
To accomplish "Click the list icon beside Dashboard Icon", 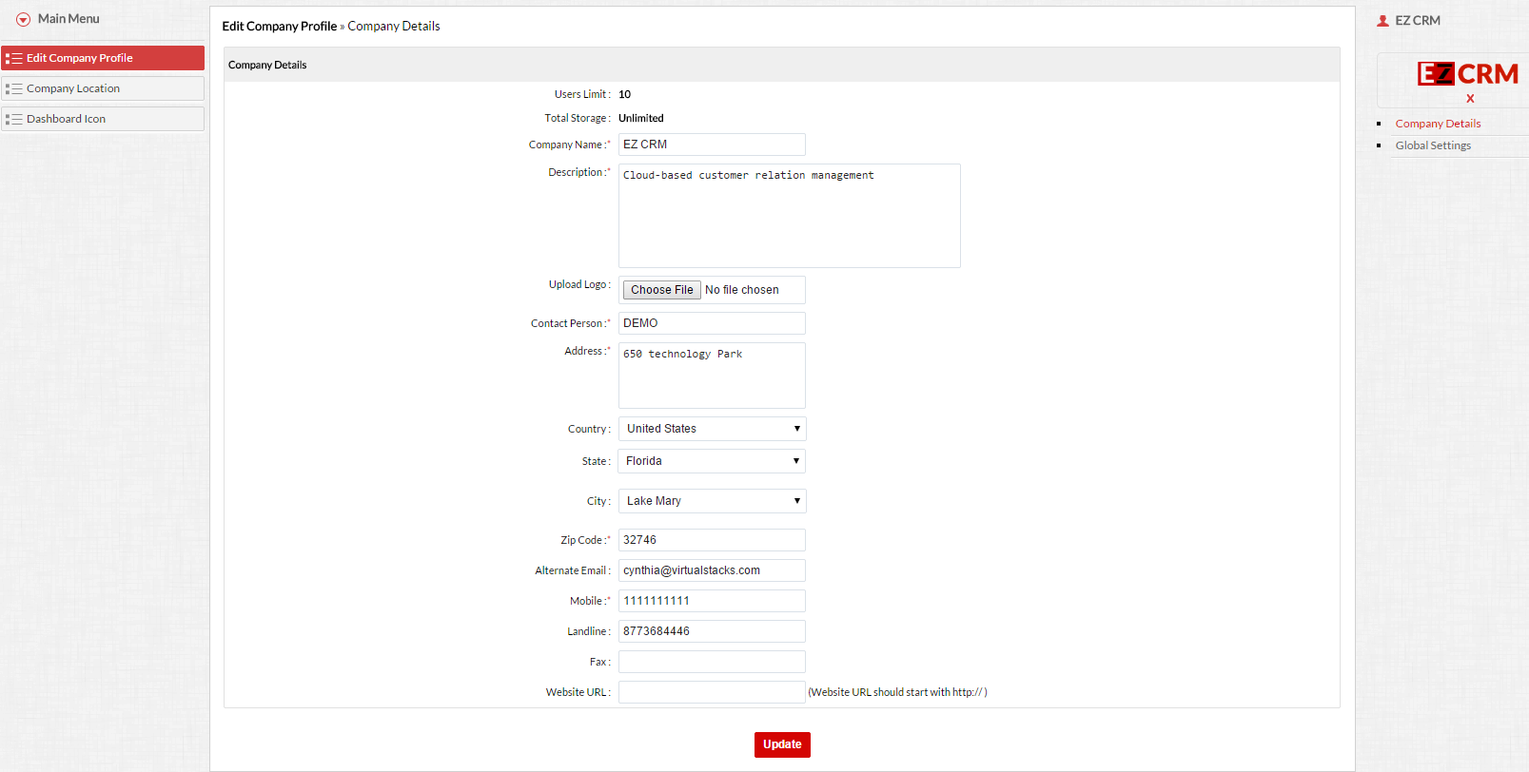I will coord(13,119).
